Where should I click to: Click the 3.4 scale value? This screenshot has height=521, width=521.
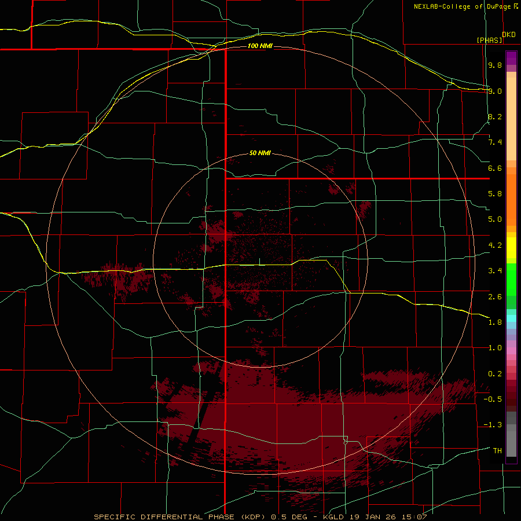[x=495, y=271]
